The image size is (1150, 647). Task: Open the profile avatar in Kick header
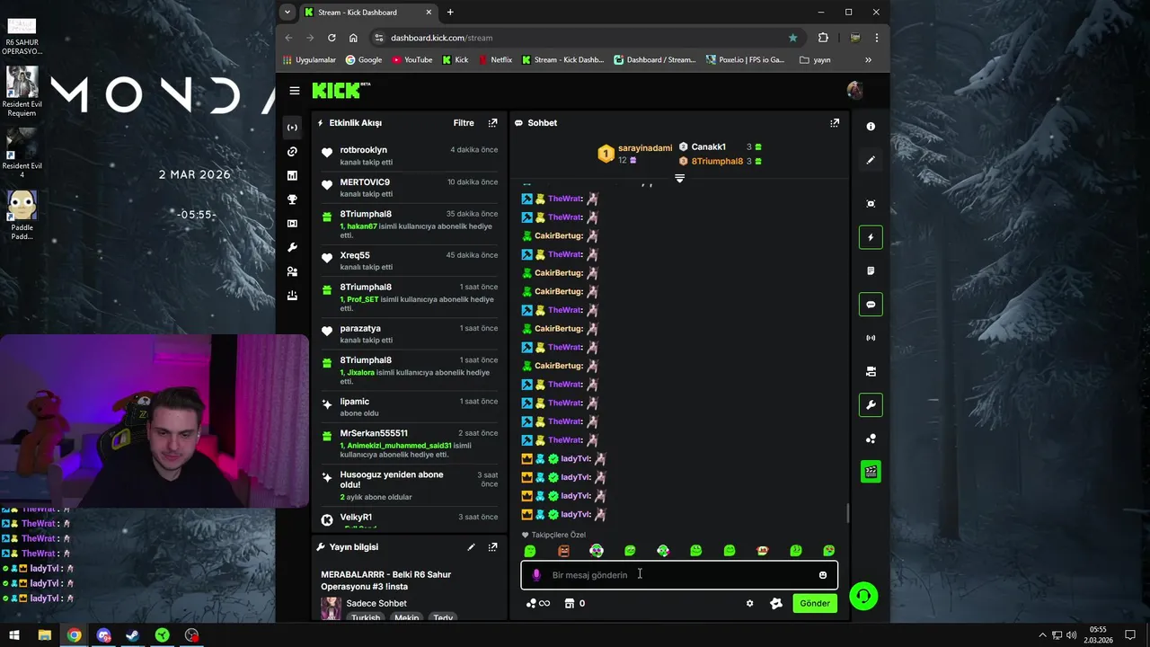click(x=854, y=90)
